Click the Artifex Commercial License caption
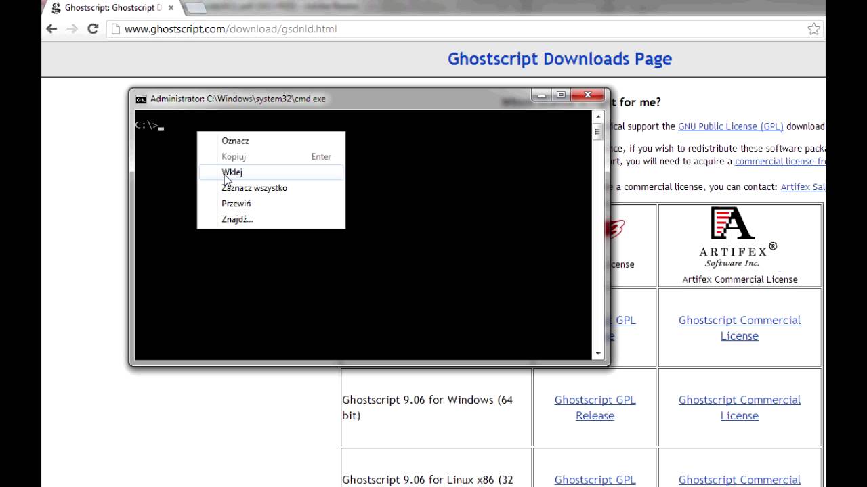Screen dimensions: 867x487 (740, 279)
